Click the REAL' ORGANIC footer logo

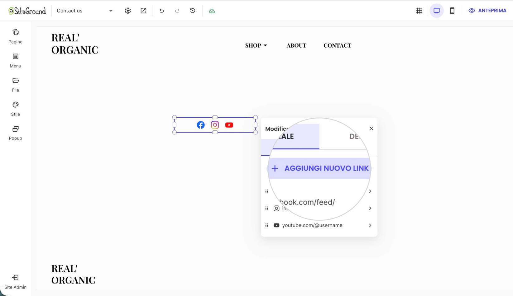pyautogui.click(x=73, y=274)
